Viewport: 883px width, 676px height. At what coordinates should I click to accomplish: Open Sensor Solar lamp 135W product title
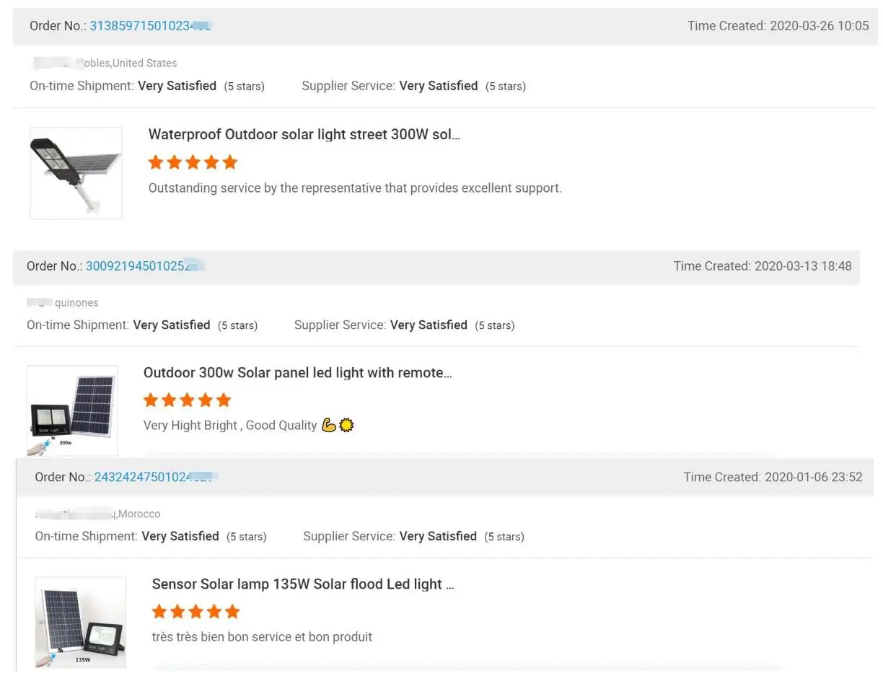coord(303,584)
